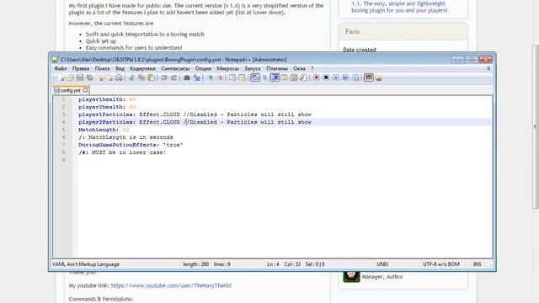Image resolution: width=539 pixels, height=303 pixels.
Task: Click the Save All toolbar icon
Action: (90, 78)
